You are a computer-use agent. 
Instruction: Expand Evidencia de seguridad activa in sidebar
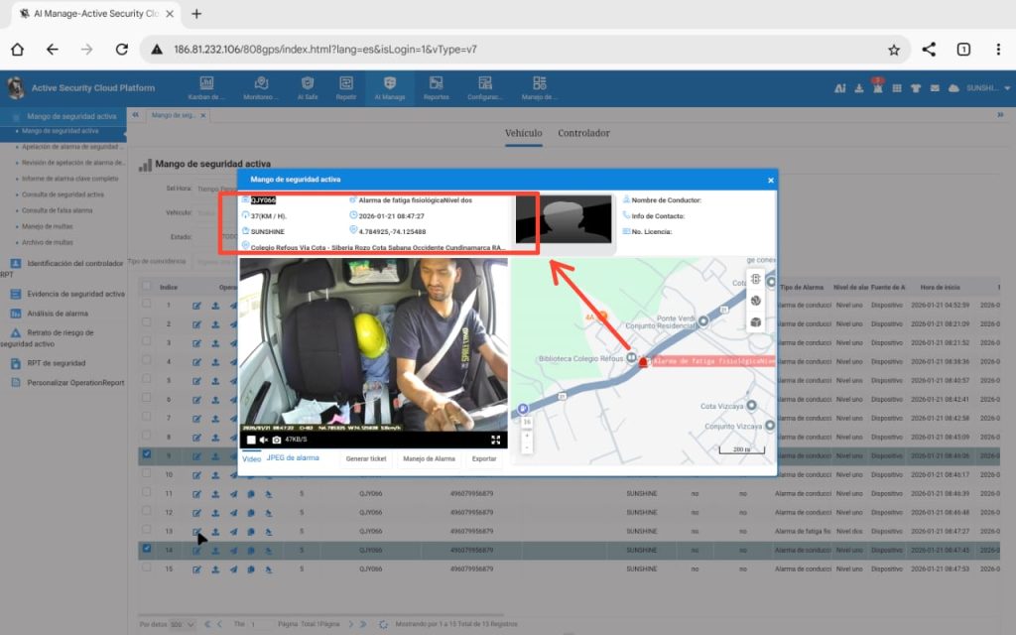pyautogui.click(x=75, y=294)
